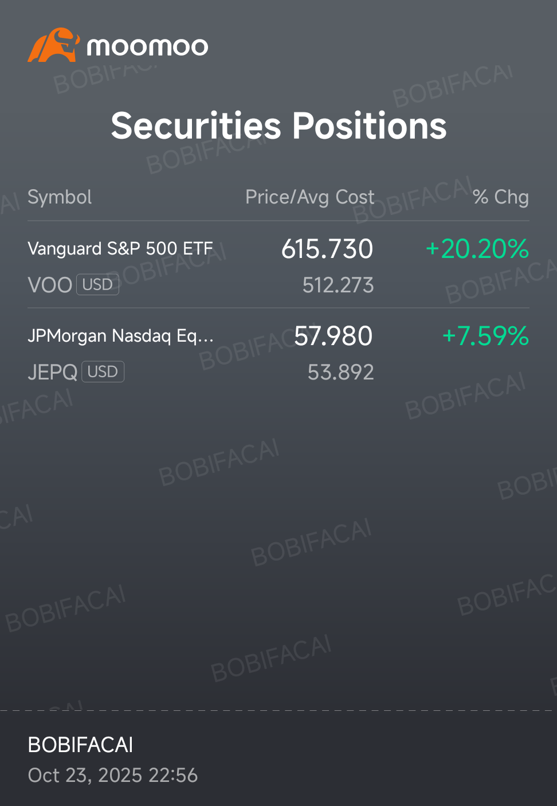Open the JPMorgan Nasdaq Eq... position
This screenshot has width=557, height=806.
tap(278, 353)
